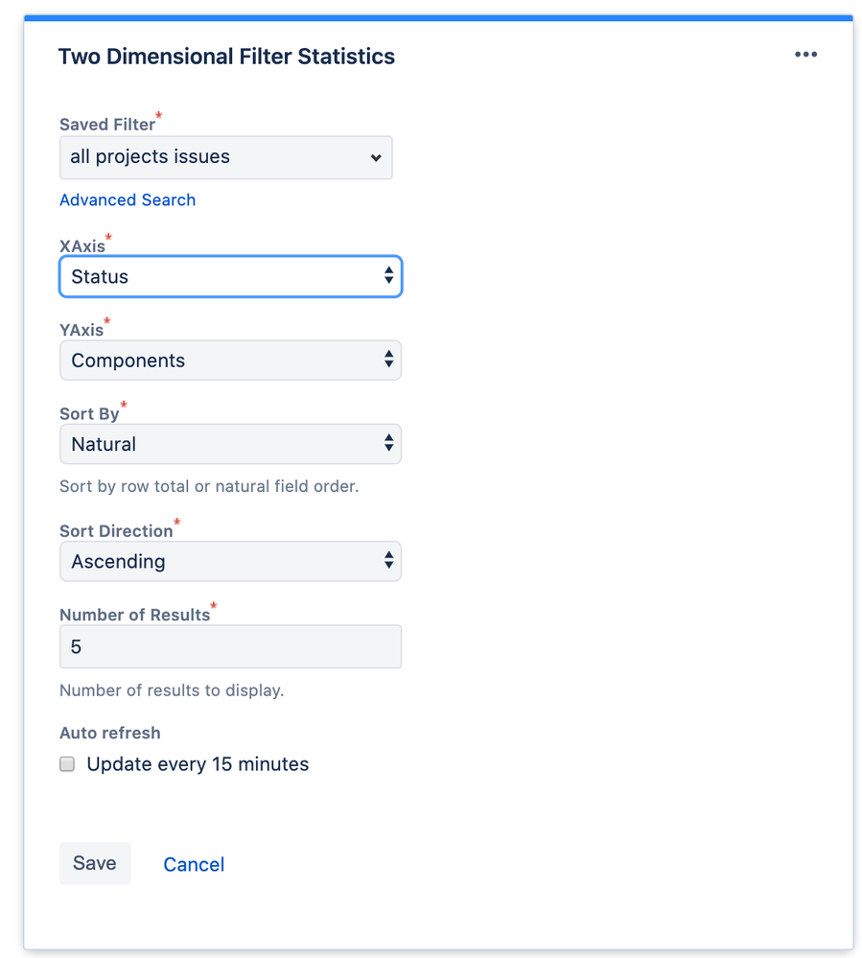Enable the Update every 15 minutes checkbox
Screen dimensions: 862x958
(x=67, y=764)
